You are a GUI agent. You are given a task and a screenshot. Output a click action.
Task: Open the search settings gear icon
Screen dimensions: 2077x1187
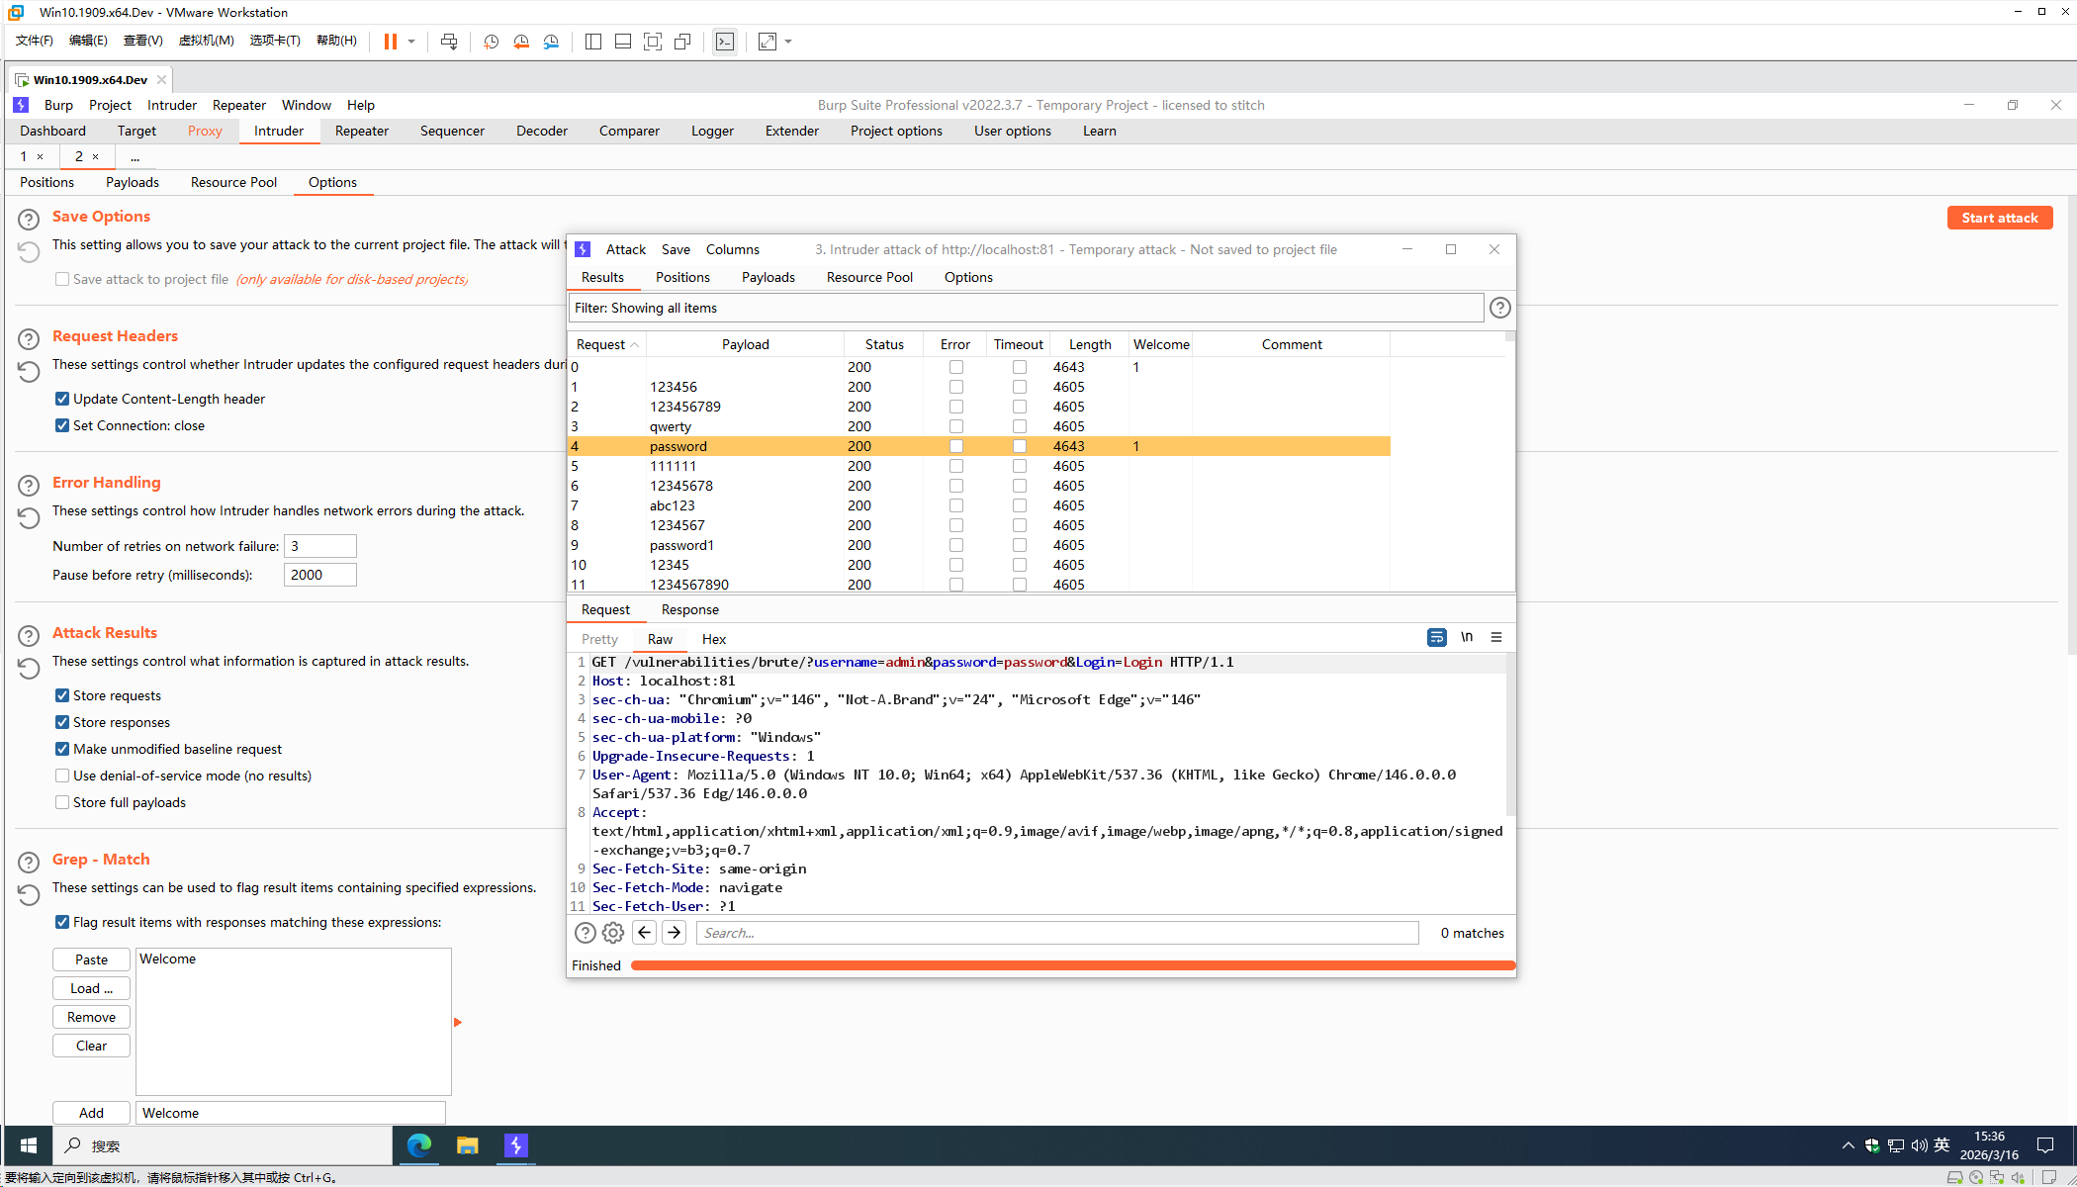coord(613,933)
